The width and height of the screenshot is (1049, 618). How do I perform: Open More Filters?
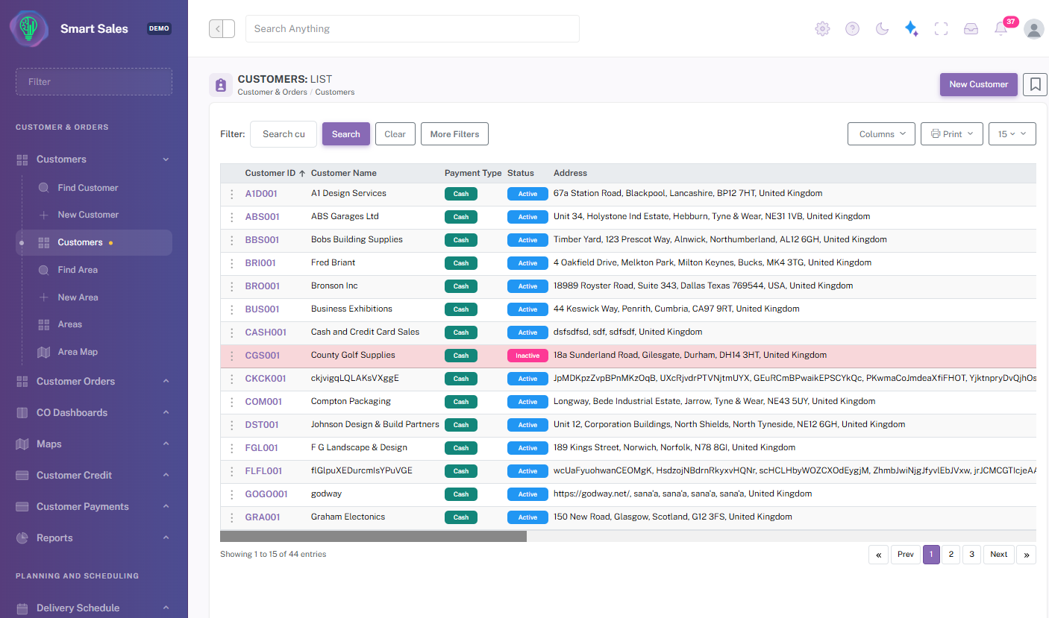[454, 134]
